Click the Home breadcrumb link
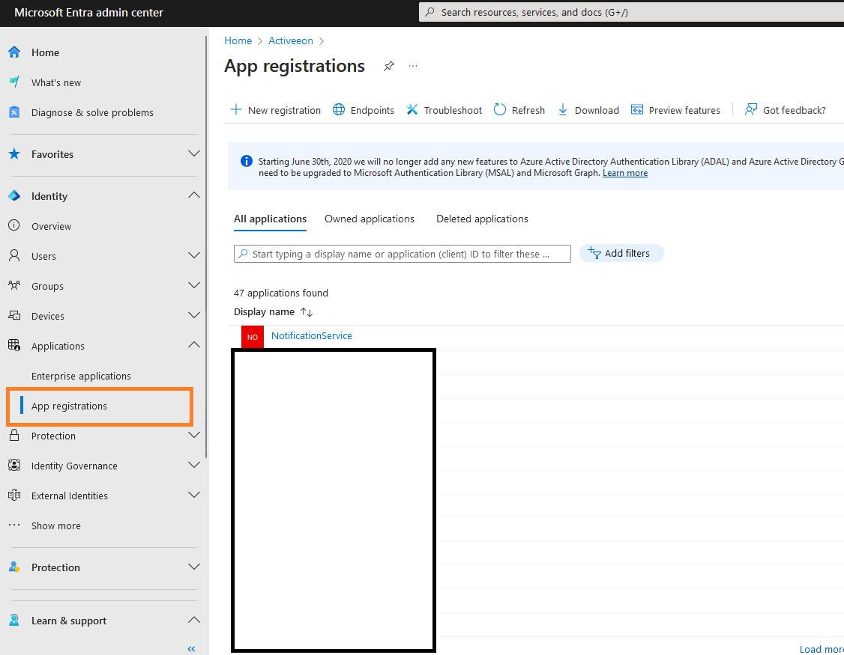Screen dimensions: 844x655 tap(238, 41)
